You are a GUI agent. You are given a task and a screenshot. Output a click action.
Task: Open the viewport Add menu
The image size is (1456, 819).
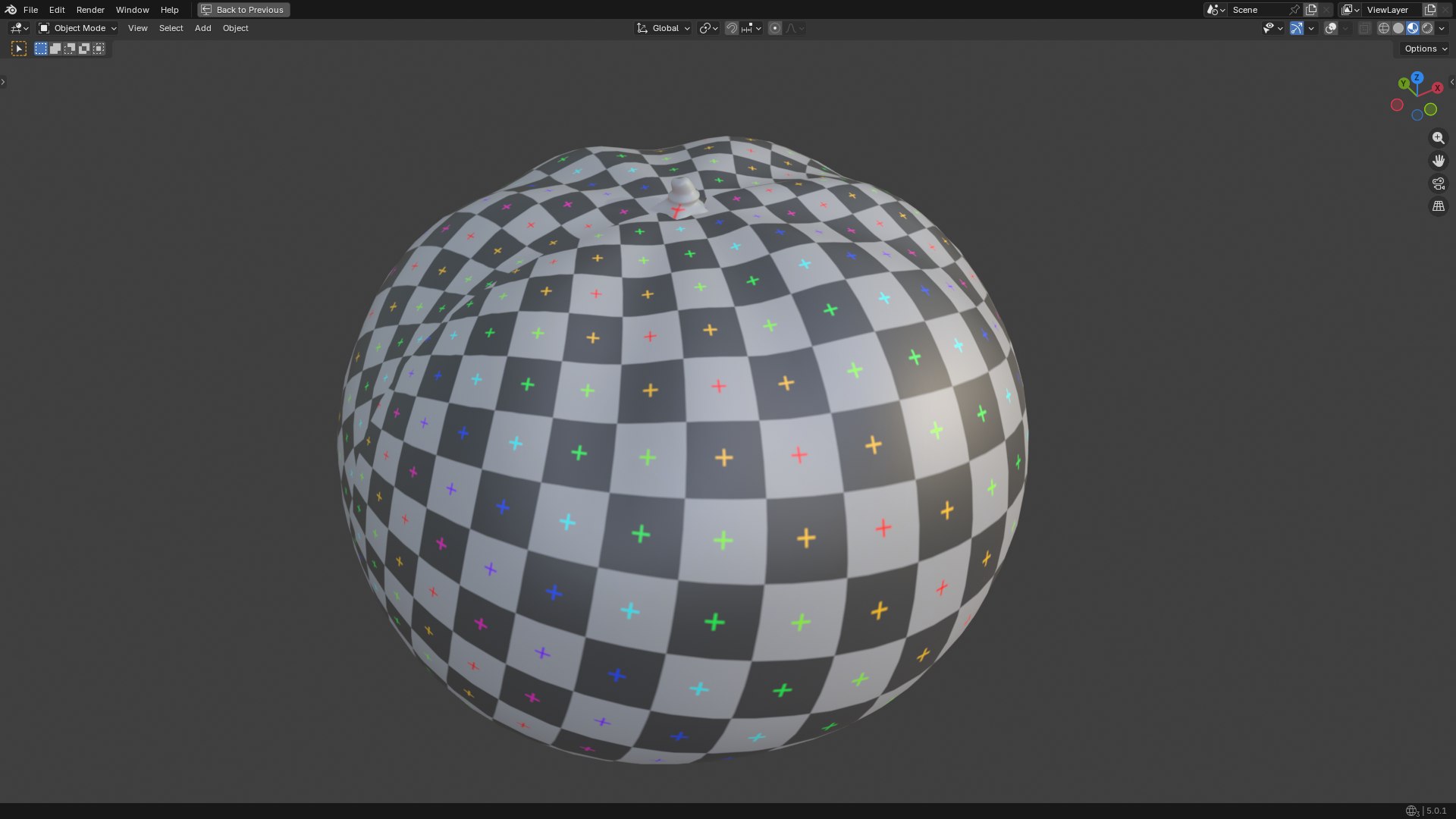click(x=202, y=28)
